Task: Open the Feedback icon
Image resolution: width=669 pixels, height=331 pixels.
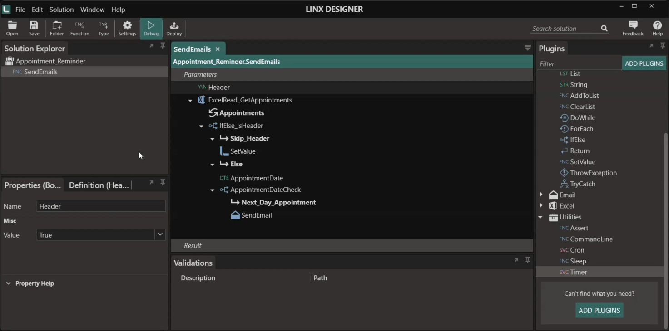Action: (x=633, y=28)
